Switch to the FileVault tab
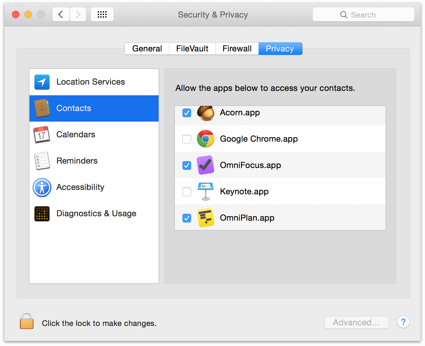The height and width of the screenshot is (346, 425). click(192, 49)
